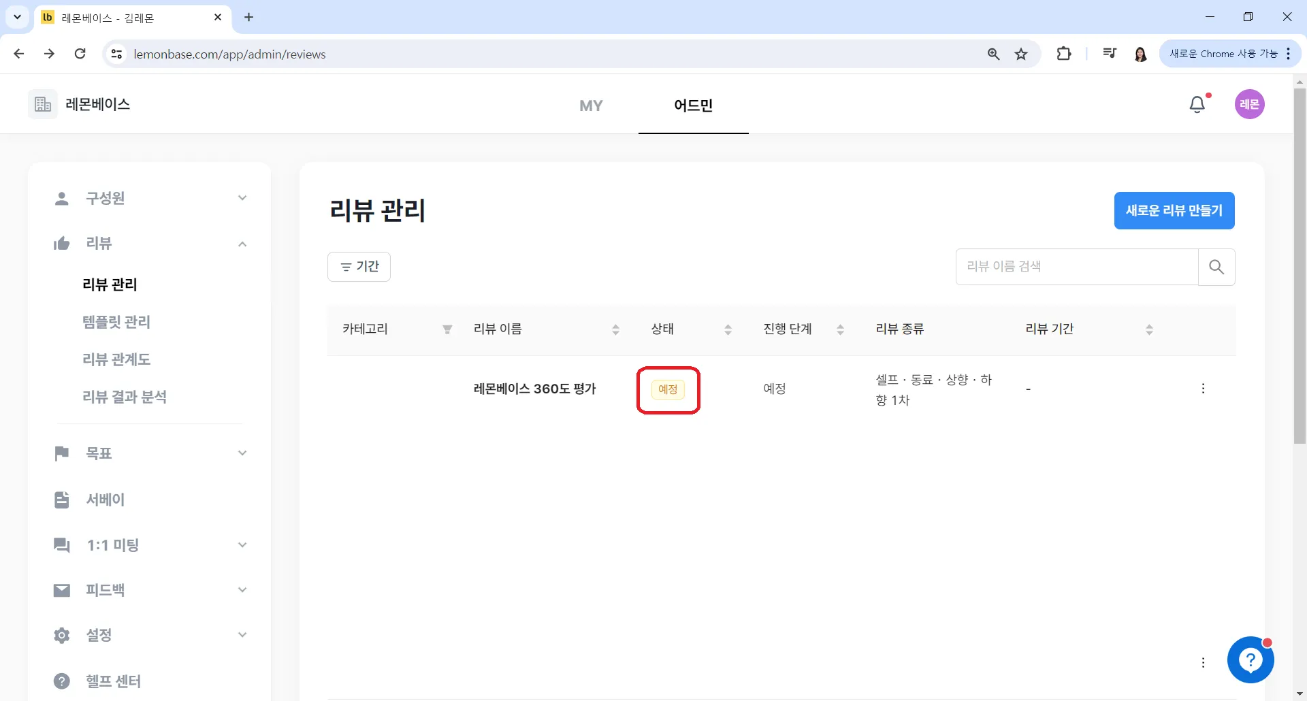Image resolution: width=1307 pixels, height=701 pixels.
Task: Click the 레몬베이스 company building icon
Action: click(x=43, y=104)
